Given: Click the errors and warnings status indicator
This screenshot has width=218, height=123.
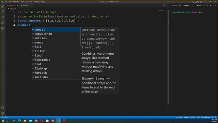Looking at the screenshot, I should pos(4,117).
